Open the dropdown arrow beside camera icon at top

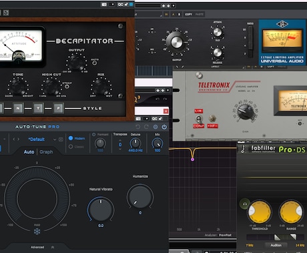click(112, 5)
